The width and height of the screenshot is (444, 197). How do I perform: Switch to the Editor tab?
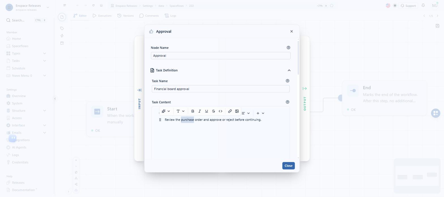click(80, 16)
